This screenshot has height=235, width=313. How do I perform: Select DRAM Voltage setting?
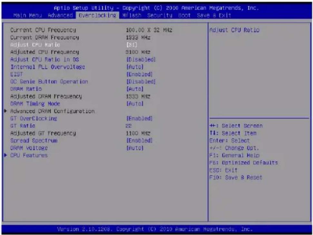(x=29, y=148)
